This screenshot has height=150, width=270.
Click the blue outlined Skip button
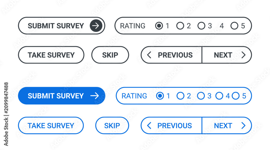click(112, 126)
